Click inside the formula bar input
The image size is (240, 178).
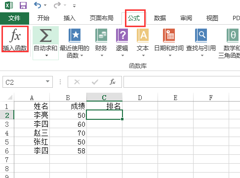182,82
